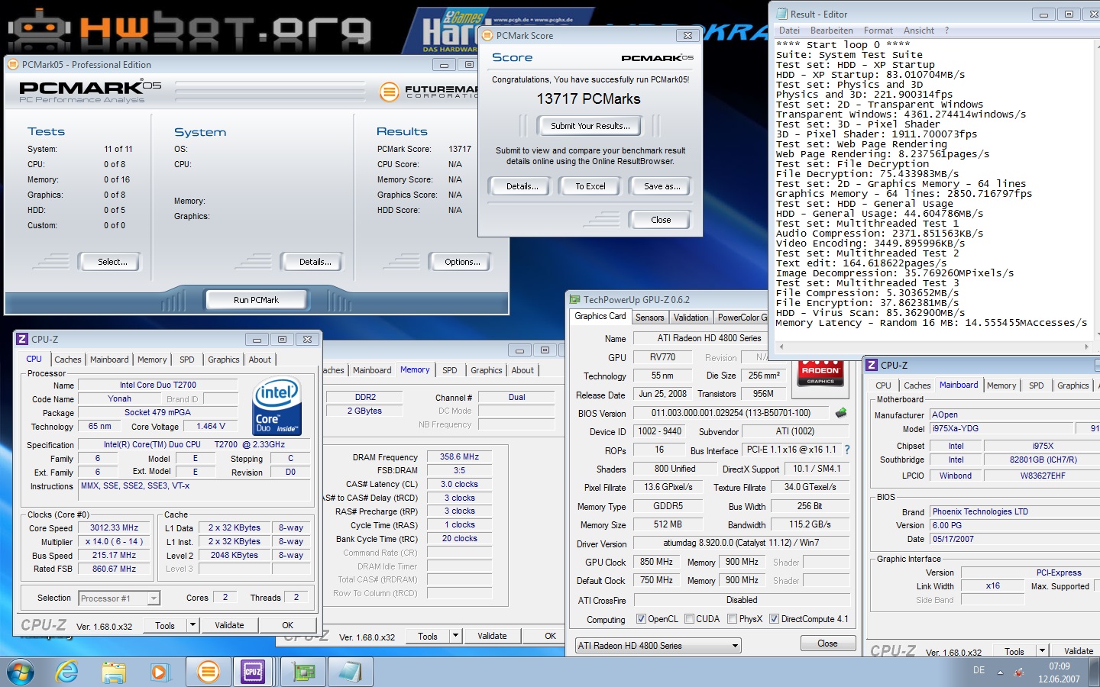Open the Ansicht menu in Result editor
The image size is (1100, 687).
click(919, 31)
